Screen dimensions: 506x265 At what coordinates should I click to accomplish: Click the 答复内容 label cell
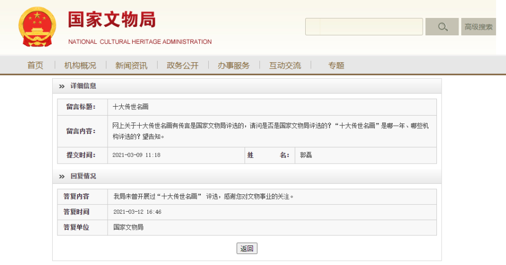[82, 196]
